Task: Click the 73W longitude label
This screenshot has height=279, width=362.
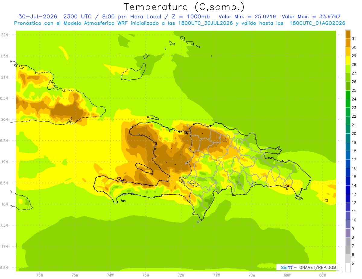Action: 146,275
